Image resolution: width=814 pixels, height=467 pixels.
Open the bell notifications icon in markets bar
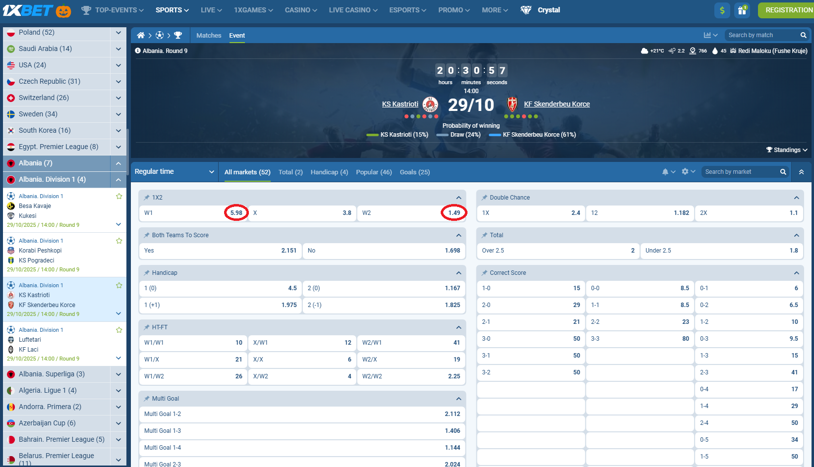pyautogui.click(x=667, y=171)
